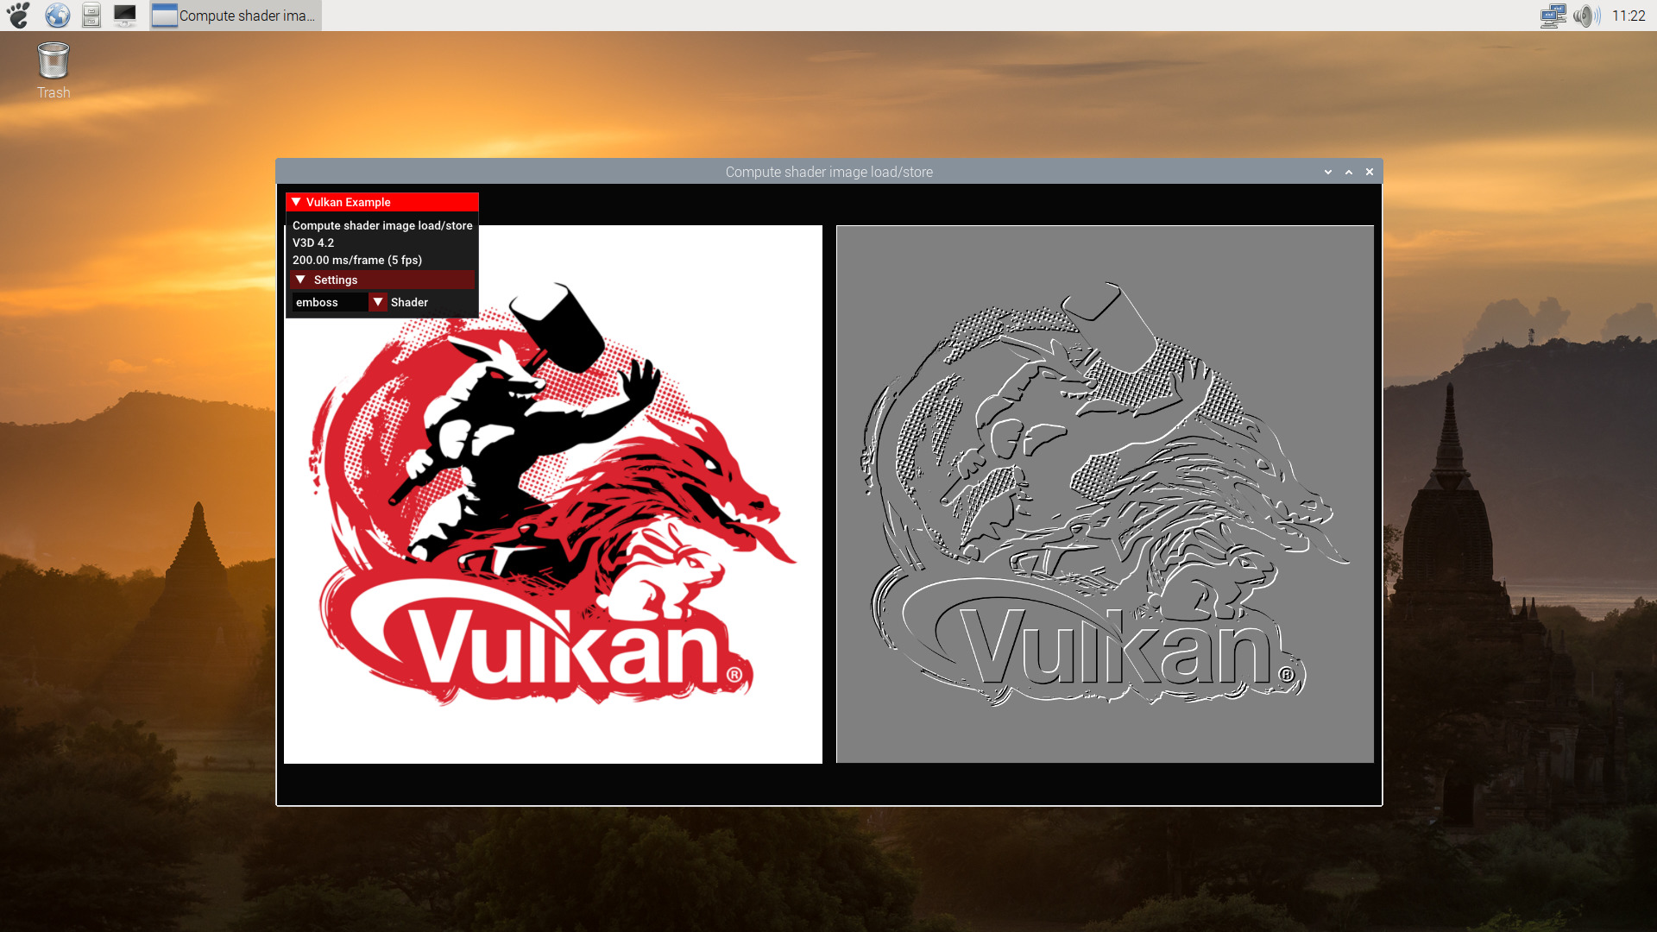Toggle the Shader label dropdown option
1657x932 pixels.
click(x=375, y=303)
